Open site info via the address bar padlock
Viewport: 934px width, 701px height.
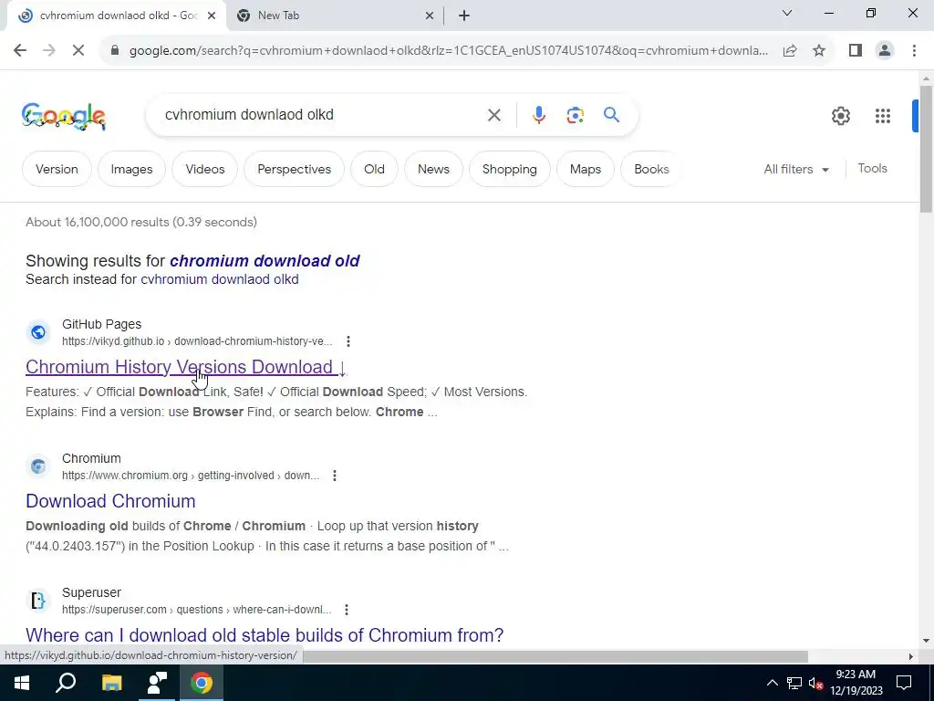[115, 51]
